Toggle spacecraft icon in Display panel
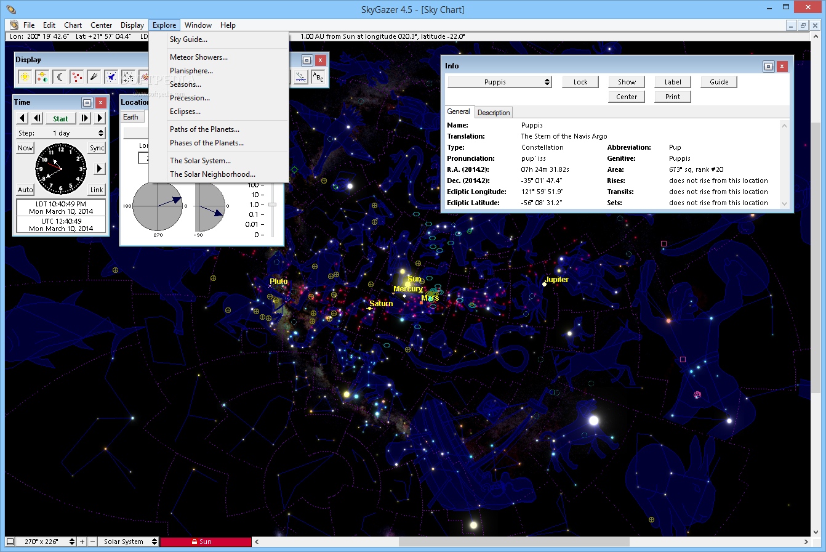The image size is (826, 552). point(111,77)
